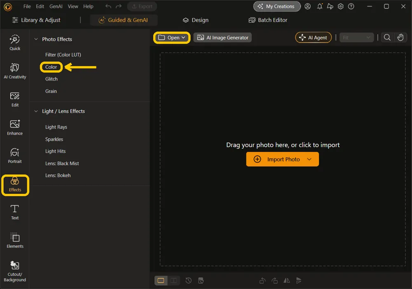Select the Portrait tools icon
The image size is (412, 289).
click(15, 156)
